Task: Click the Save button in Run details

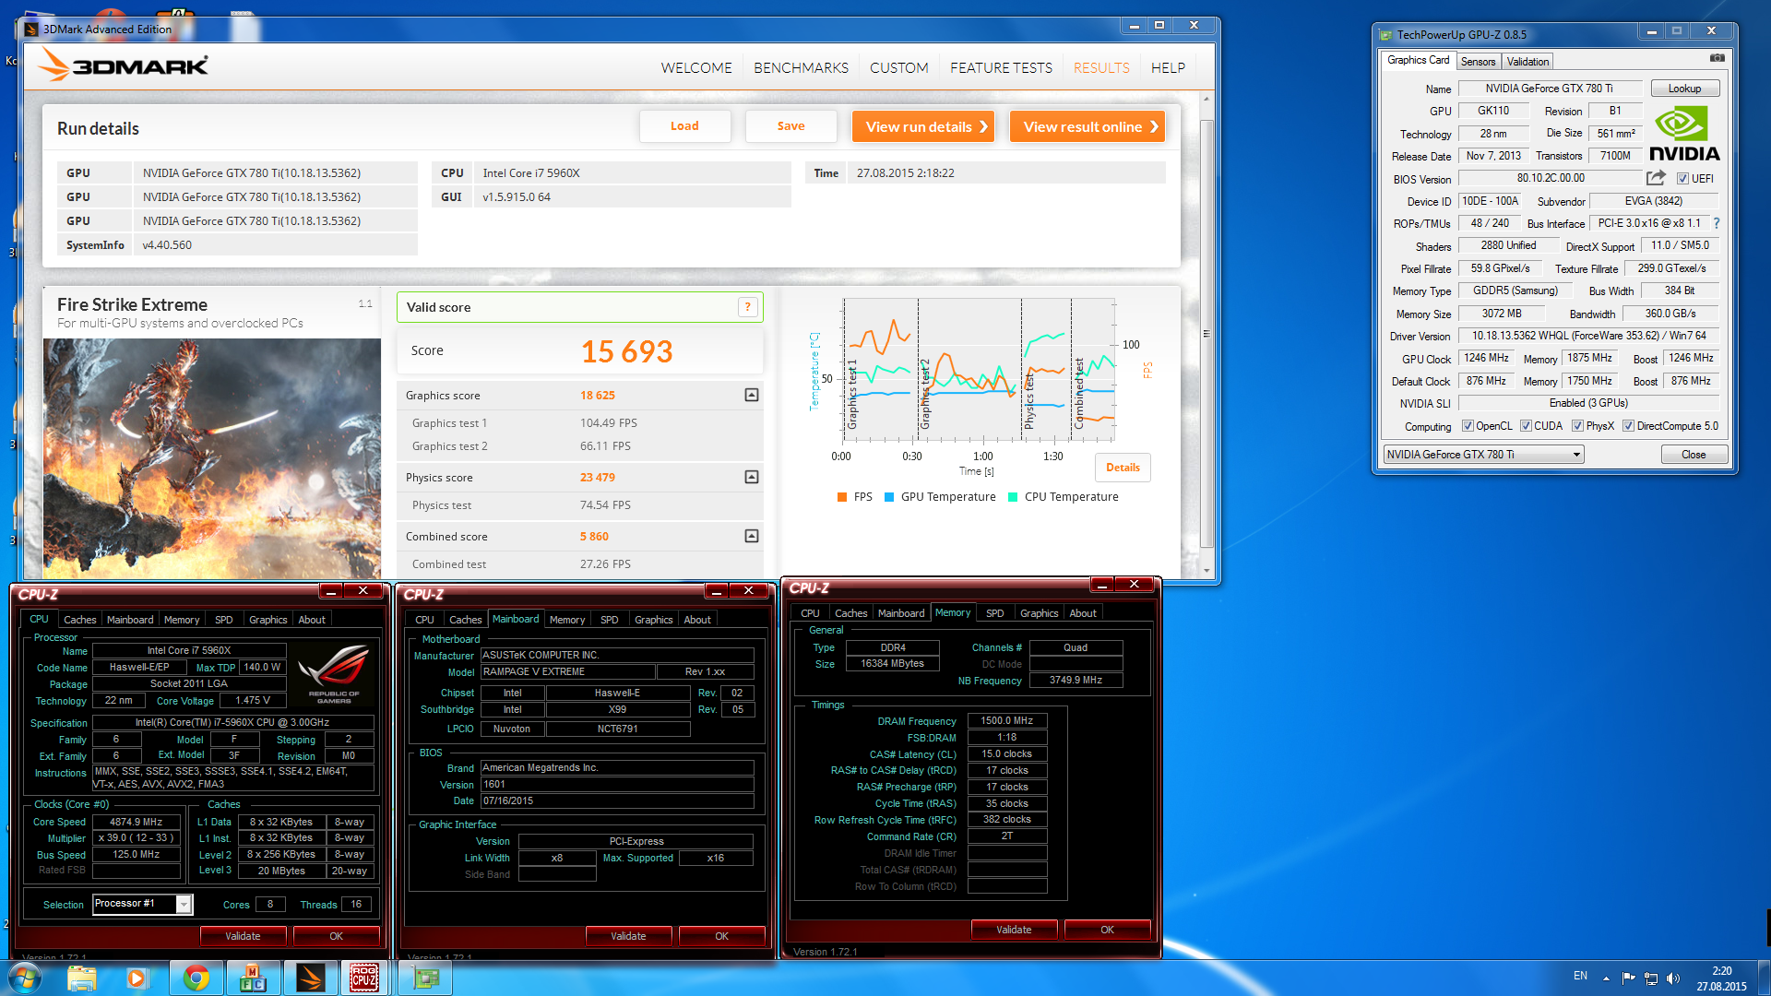Action: 790,126
